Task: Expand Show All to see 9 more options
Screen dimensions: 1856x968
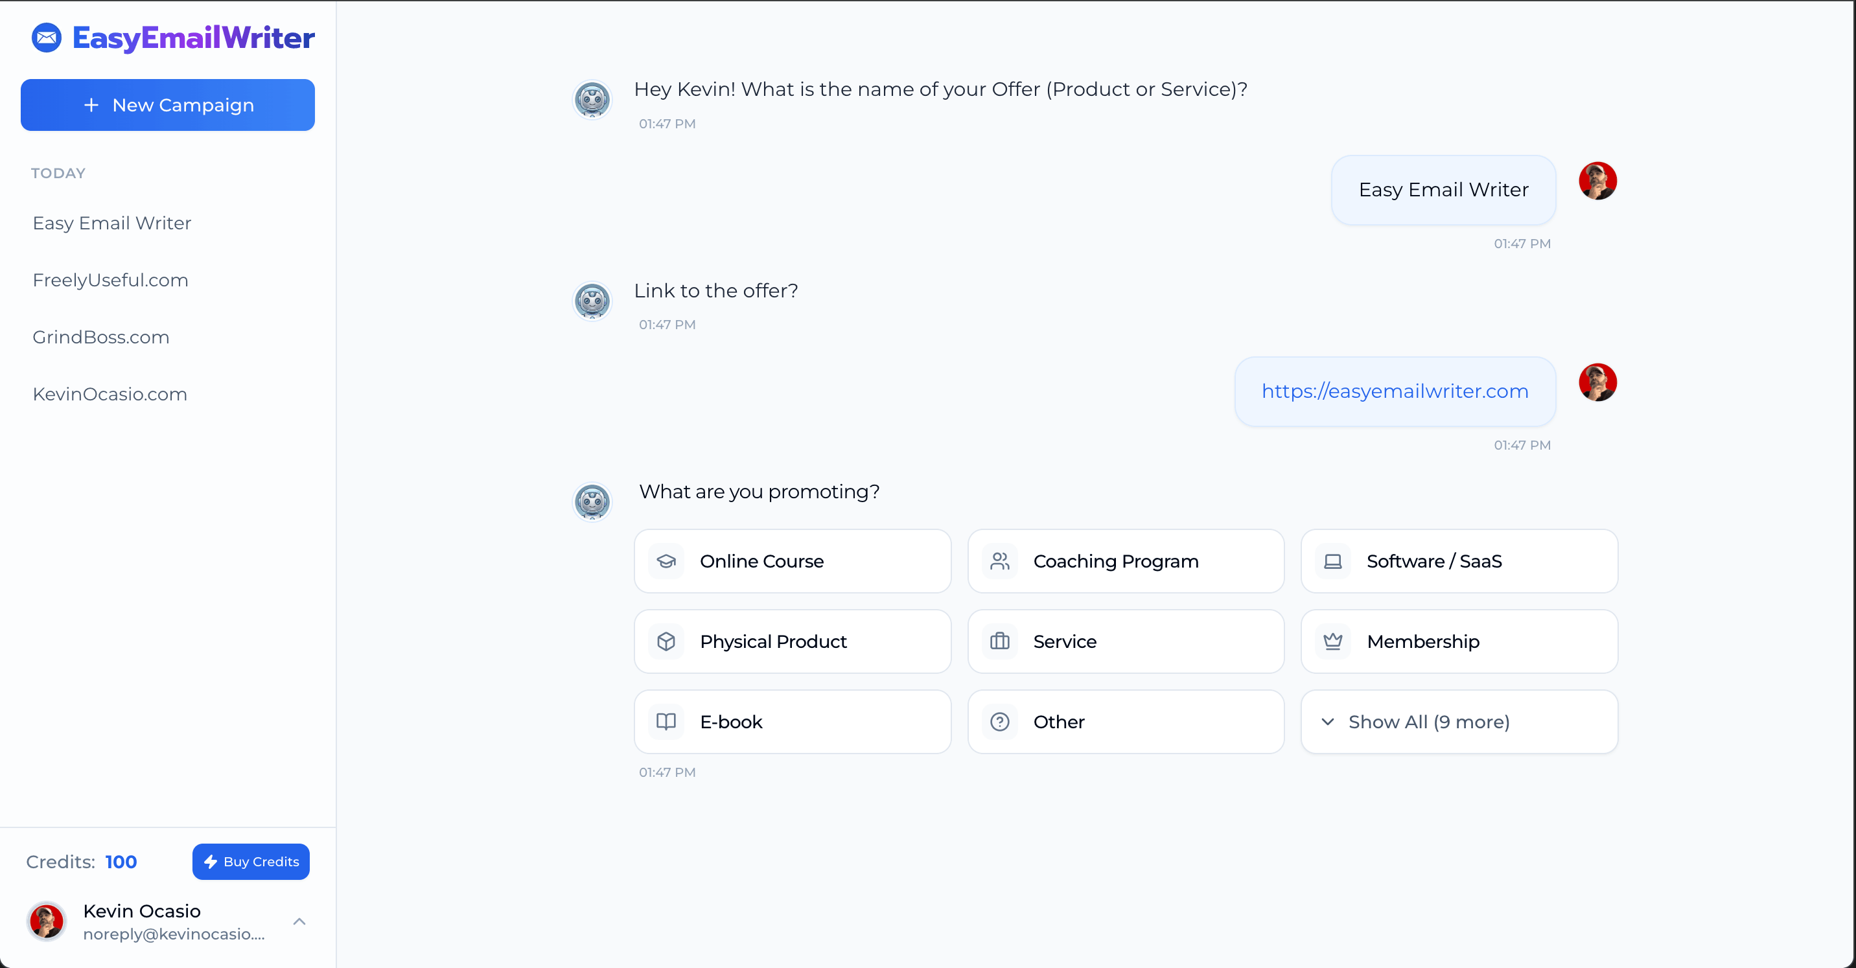Action: point(1459,722)
